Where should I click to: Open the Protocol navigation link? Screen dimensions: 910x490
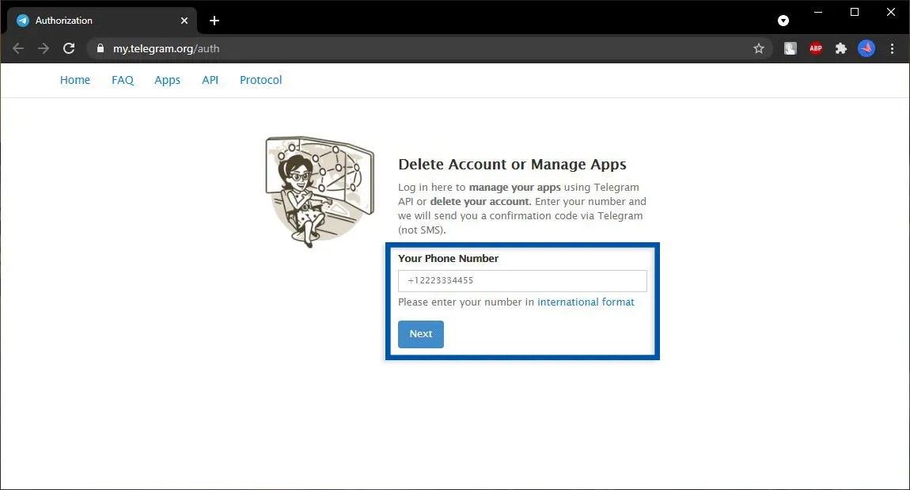pos(260,80)
